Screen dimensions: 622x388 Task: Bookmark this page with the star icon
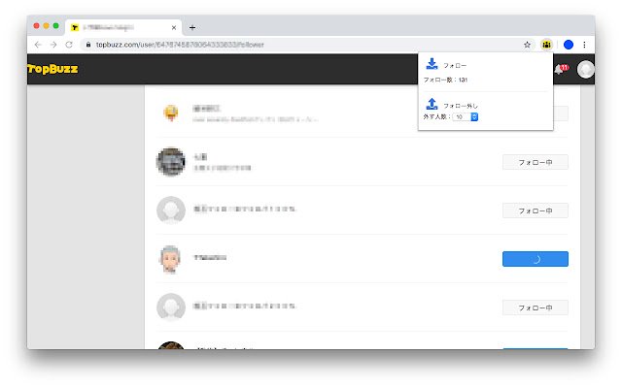point(527,45)
